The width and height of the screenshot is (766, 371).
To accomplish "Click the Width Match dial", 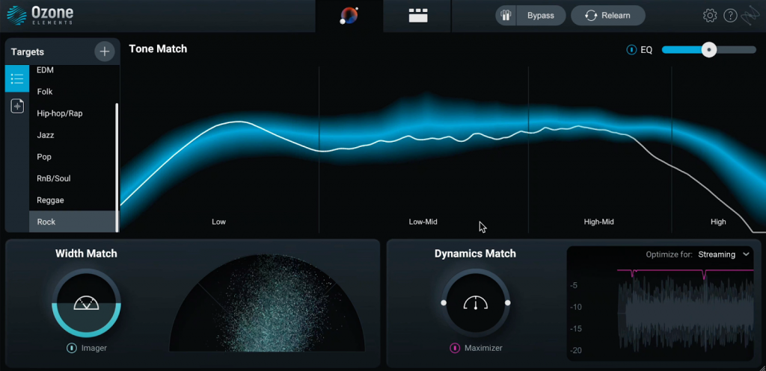I will coord(86,303).
